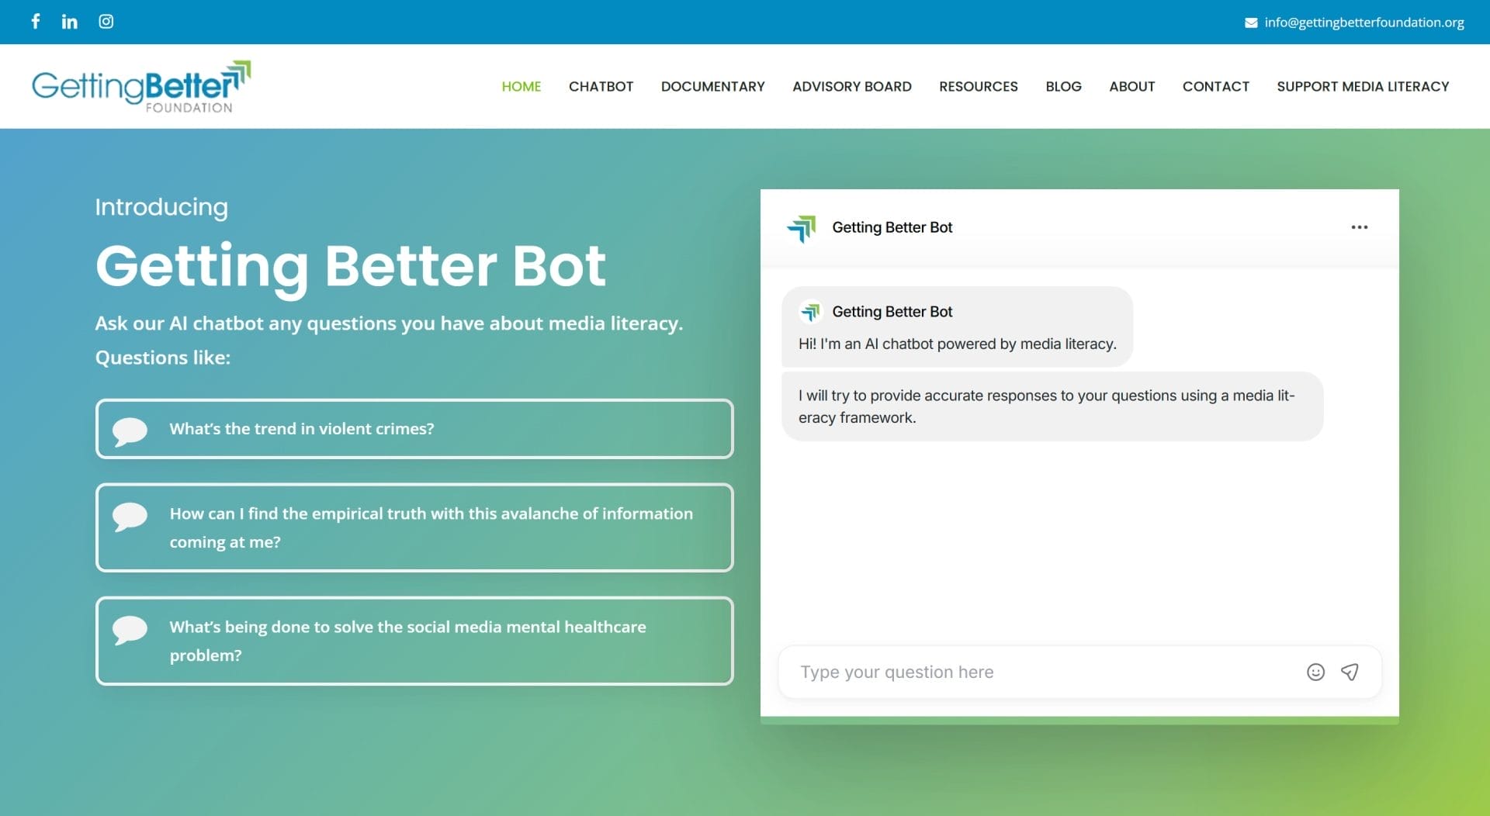Open the Blog page
Viewport: 1490px width, 816px height.
(1063, 86)
